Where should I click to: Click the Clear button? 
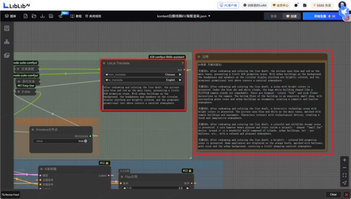[333, 194]
